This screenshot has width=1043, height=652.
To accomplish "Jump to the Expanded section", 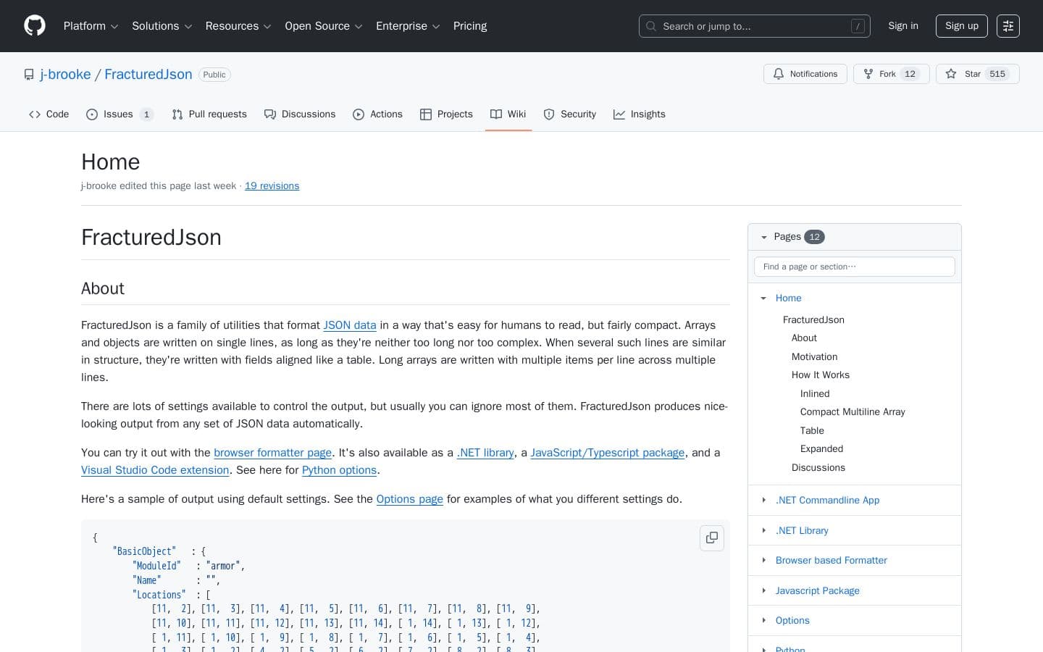I will [822, 449].
